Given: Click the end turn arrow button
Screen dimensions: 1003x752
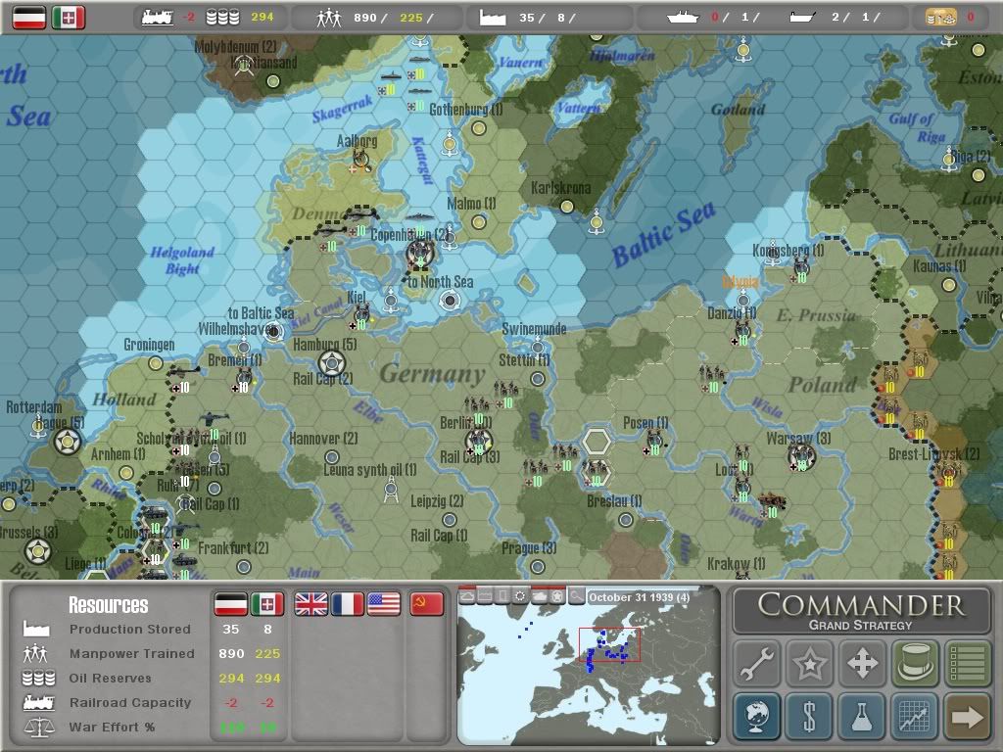Looking at the screenshot, I should pos(967,716).
